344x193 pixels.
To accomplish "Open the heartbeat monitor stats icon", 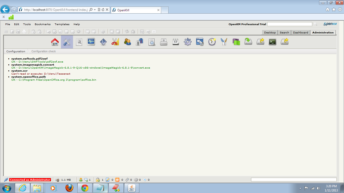I will [91, 42].
